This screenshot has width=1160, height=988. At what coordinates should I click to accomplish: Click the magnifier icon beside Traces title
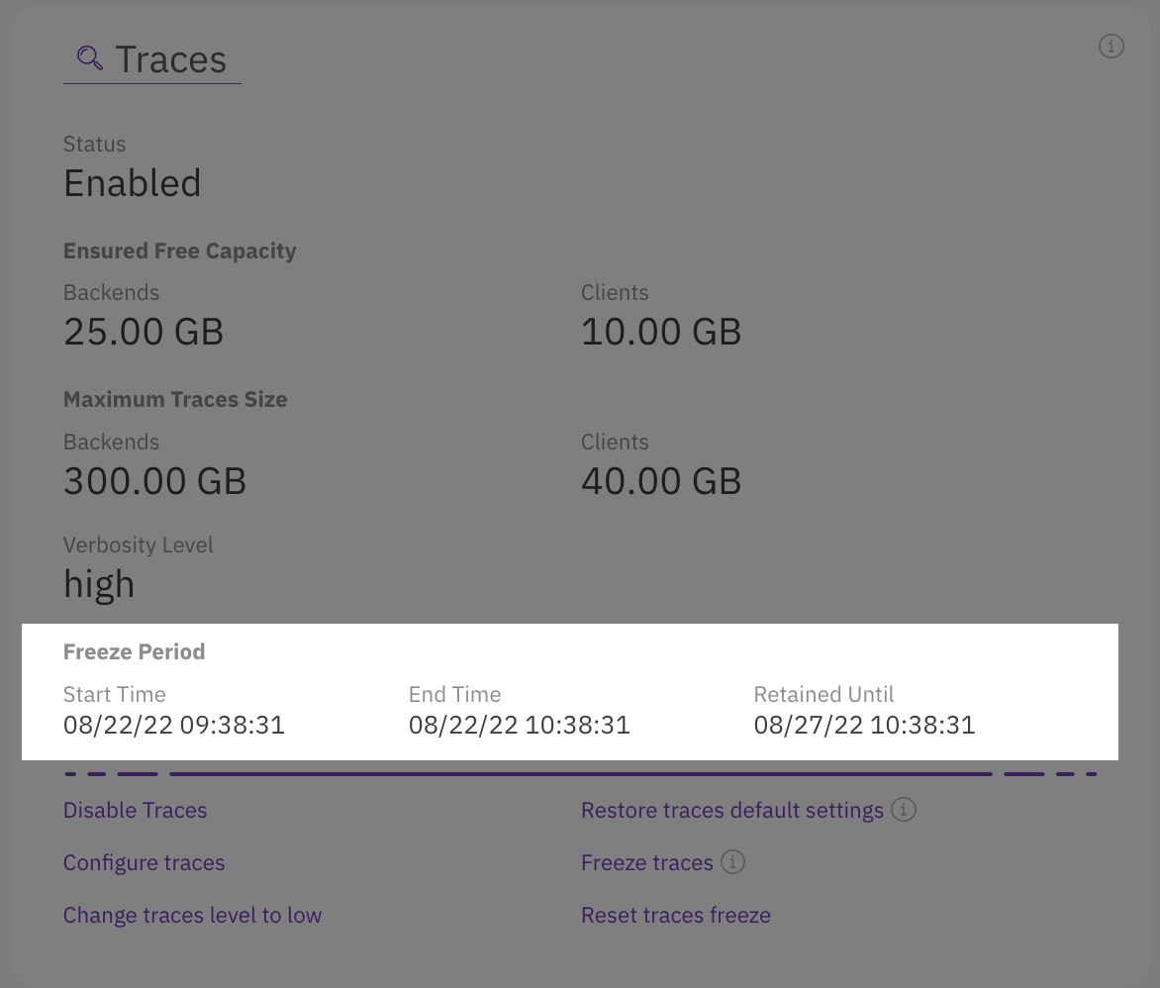[89, 58]
